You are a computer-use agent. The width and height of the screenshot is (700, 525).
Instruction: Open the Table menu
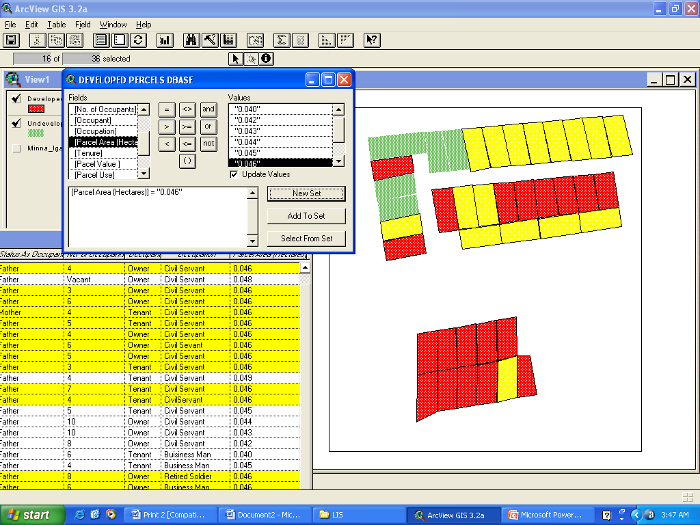pyautogui.click(x=57, y=25)
